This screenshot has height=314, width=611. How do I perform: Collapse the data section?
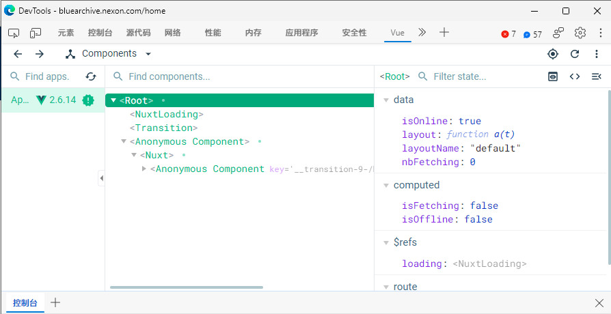[x=385, y=100]
